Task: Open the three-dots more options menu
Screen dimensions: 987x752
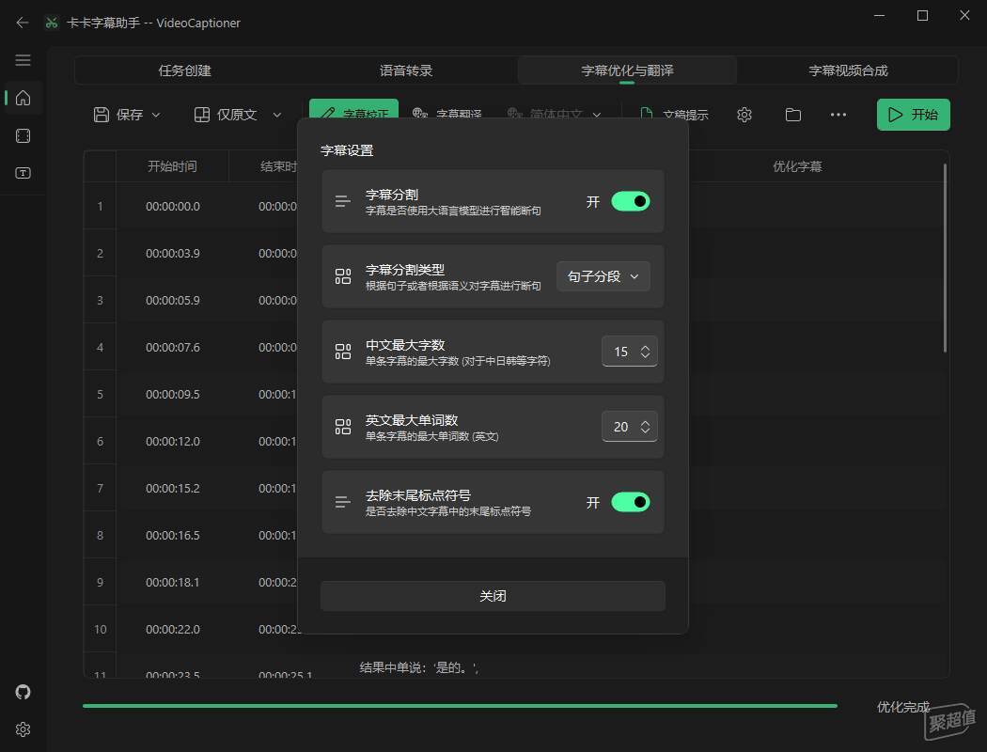Action: pyautogui.click(x=838, y=115)
